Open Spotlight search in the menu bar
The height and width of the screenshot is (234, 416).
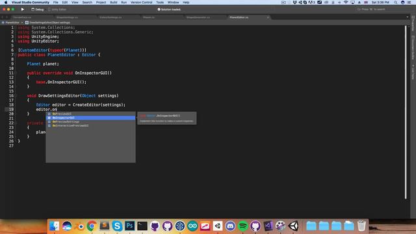[396, 3]
